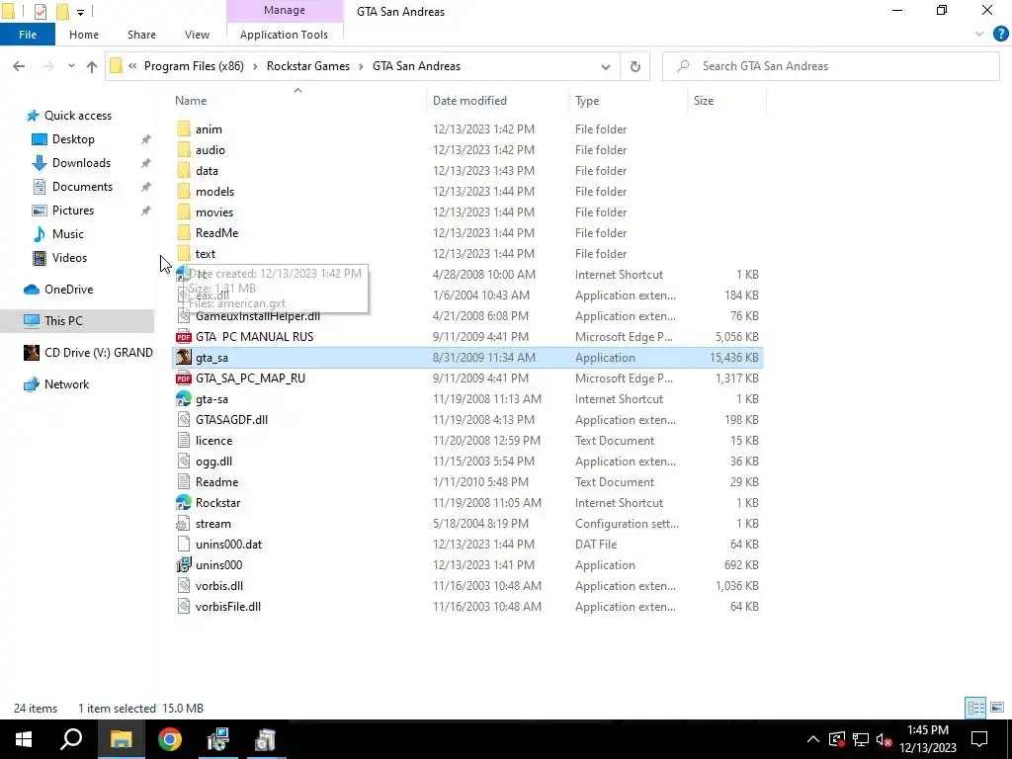
Task: Open the Windows Start menu
Action: pos(24,739)
